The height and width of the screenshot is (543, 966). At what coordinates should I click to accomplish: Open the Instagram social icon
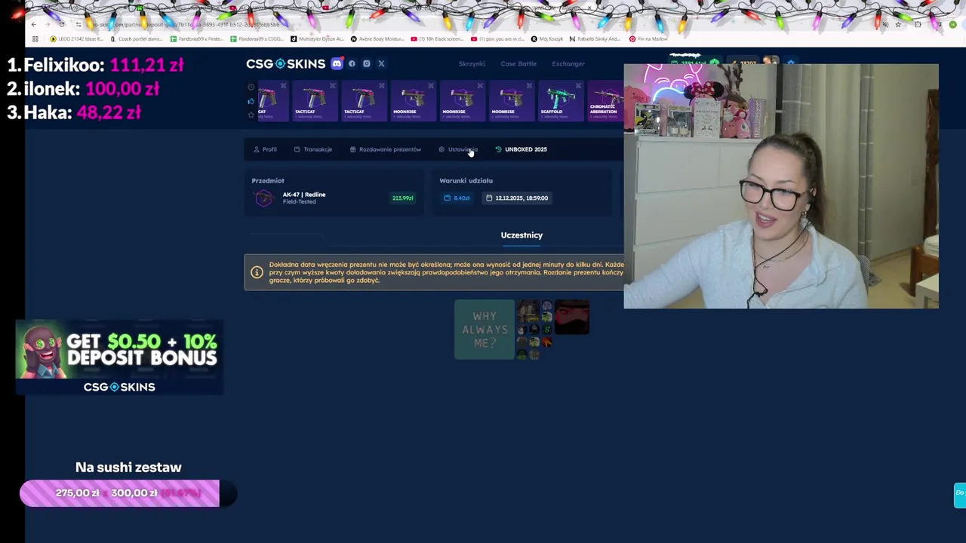point(367,63)
